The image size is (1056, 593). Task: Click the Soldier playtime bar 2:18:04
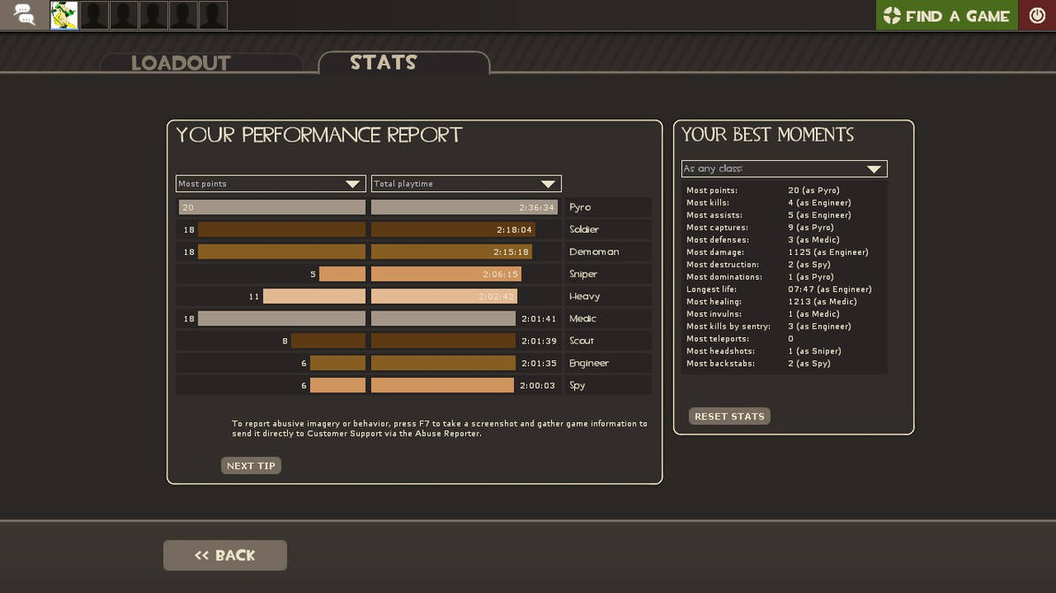[x=454, y=229]
